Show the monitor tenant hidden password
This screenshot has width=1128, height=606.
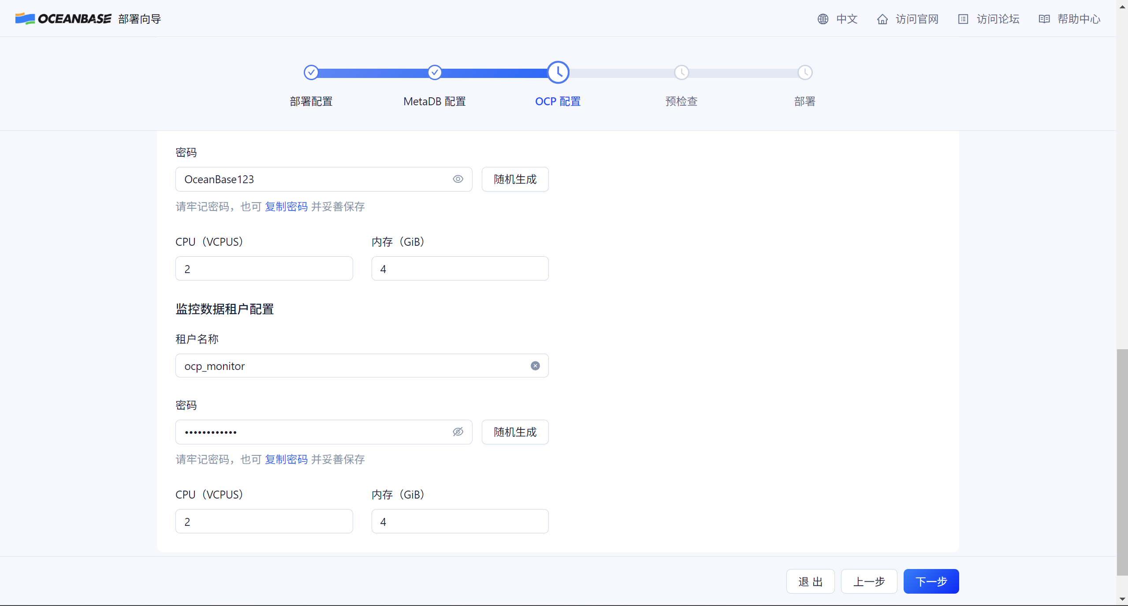(x=458, y=432)
